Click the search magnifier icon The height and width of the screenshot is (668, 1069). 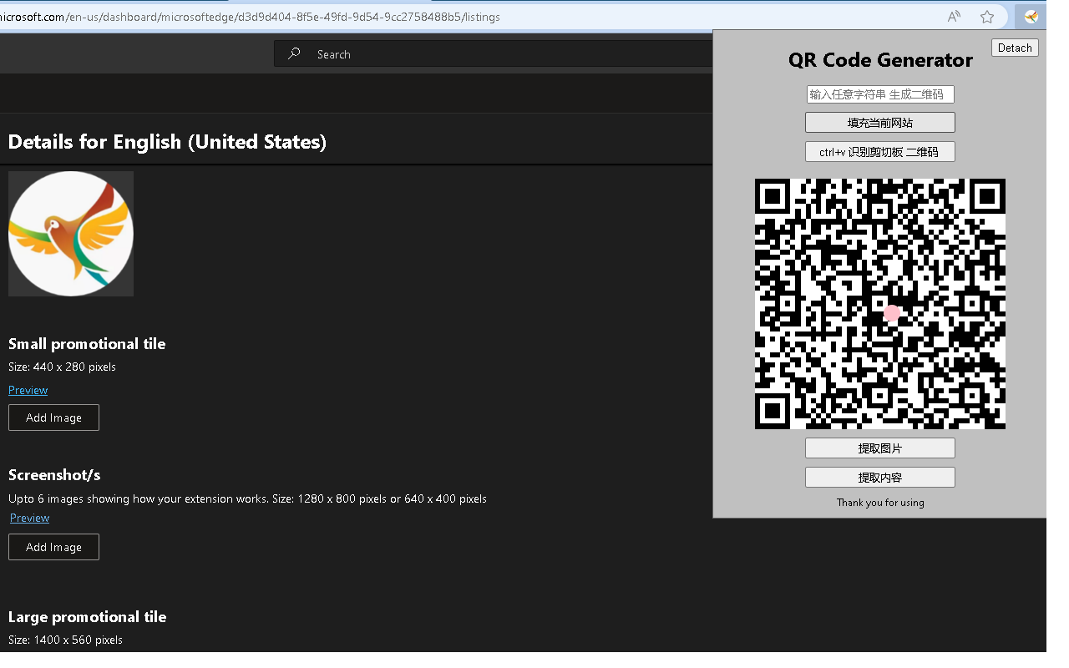[294, 53]
